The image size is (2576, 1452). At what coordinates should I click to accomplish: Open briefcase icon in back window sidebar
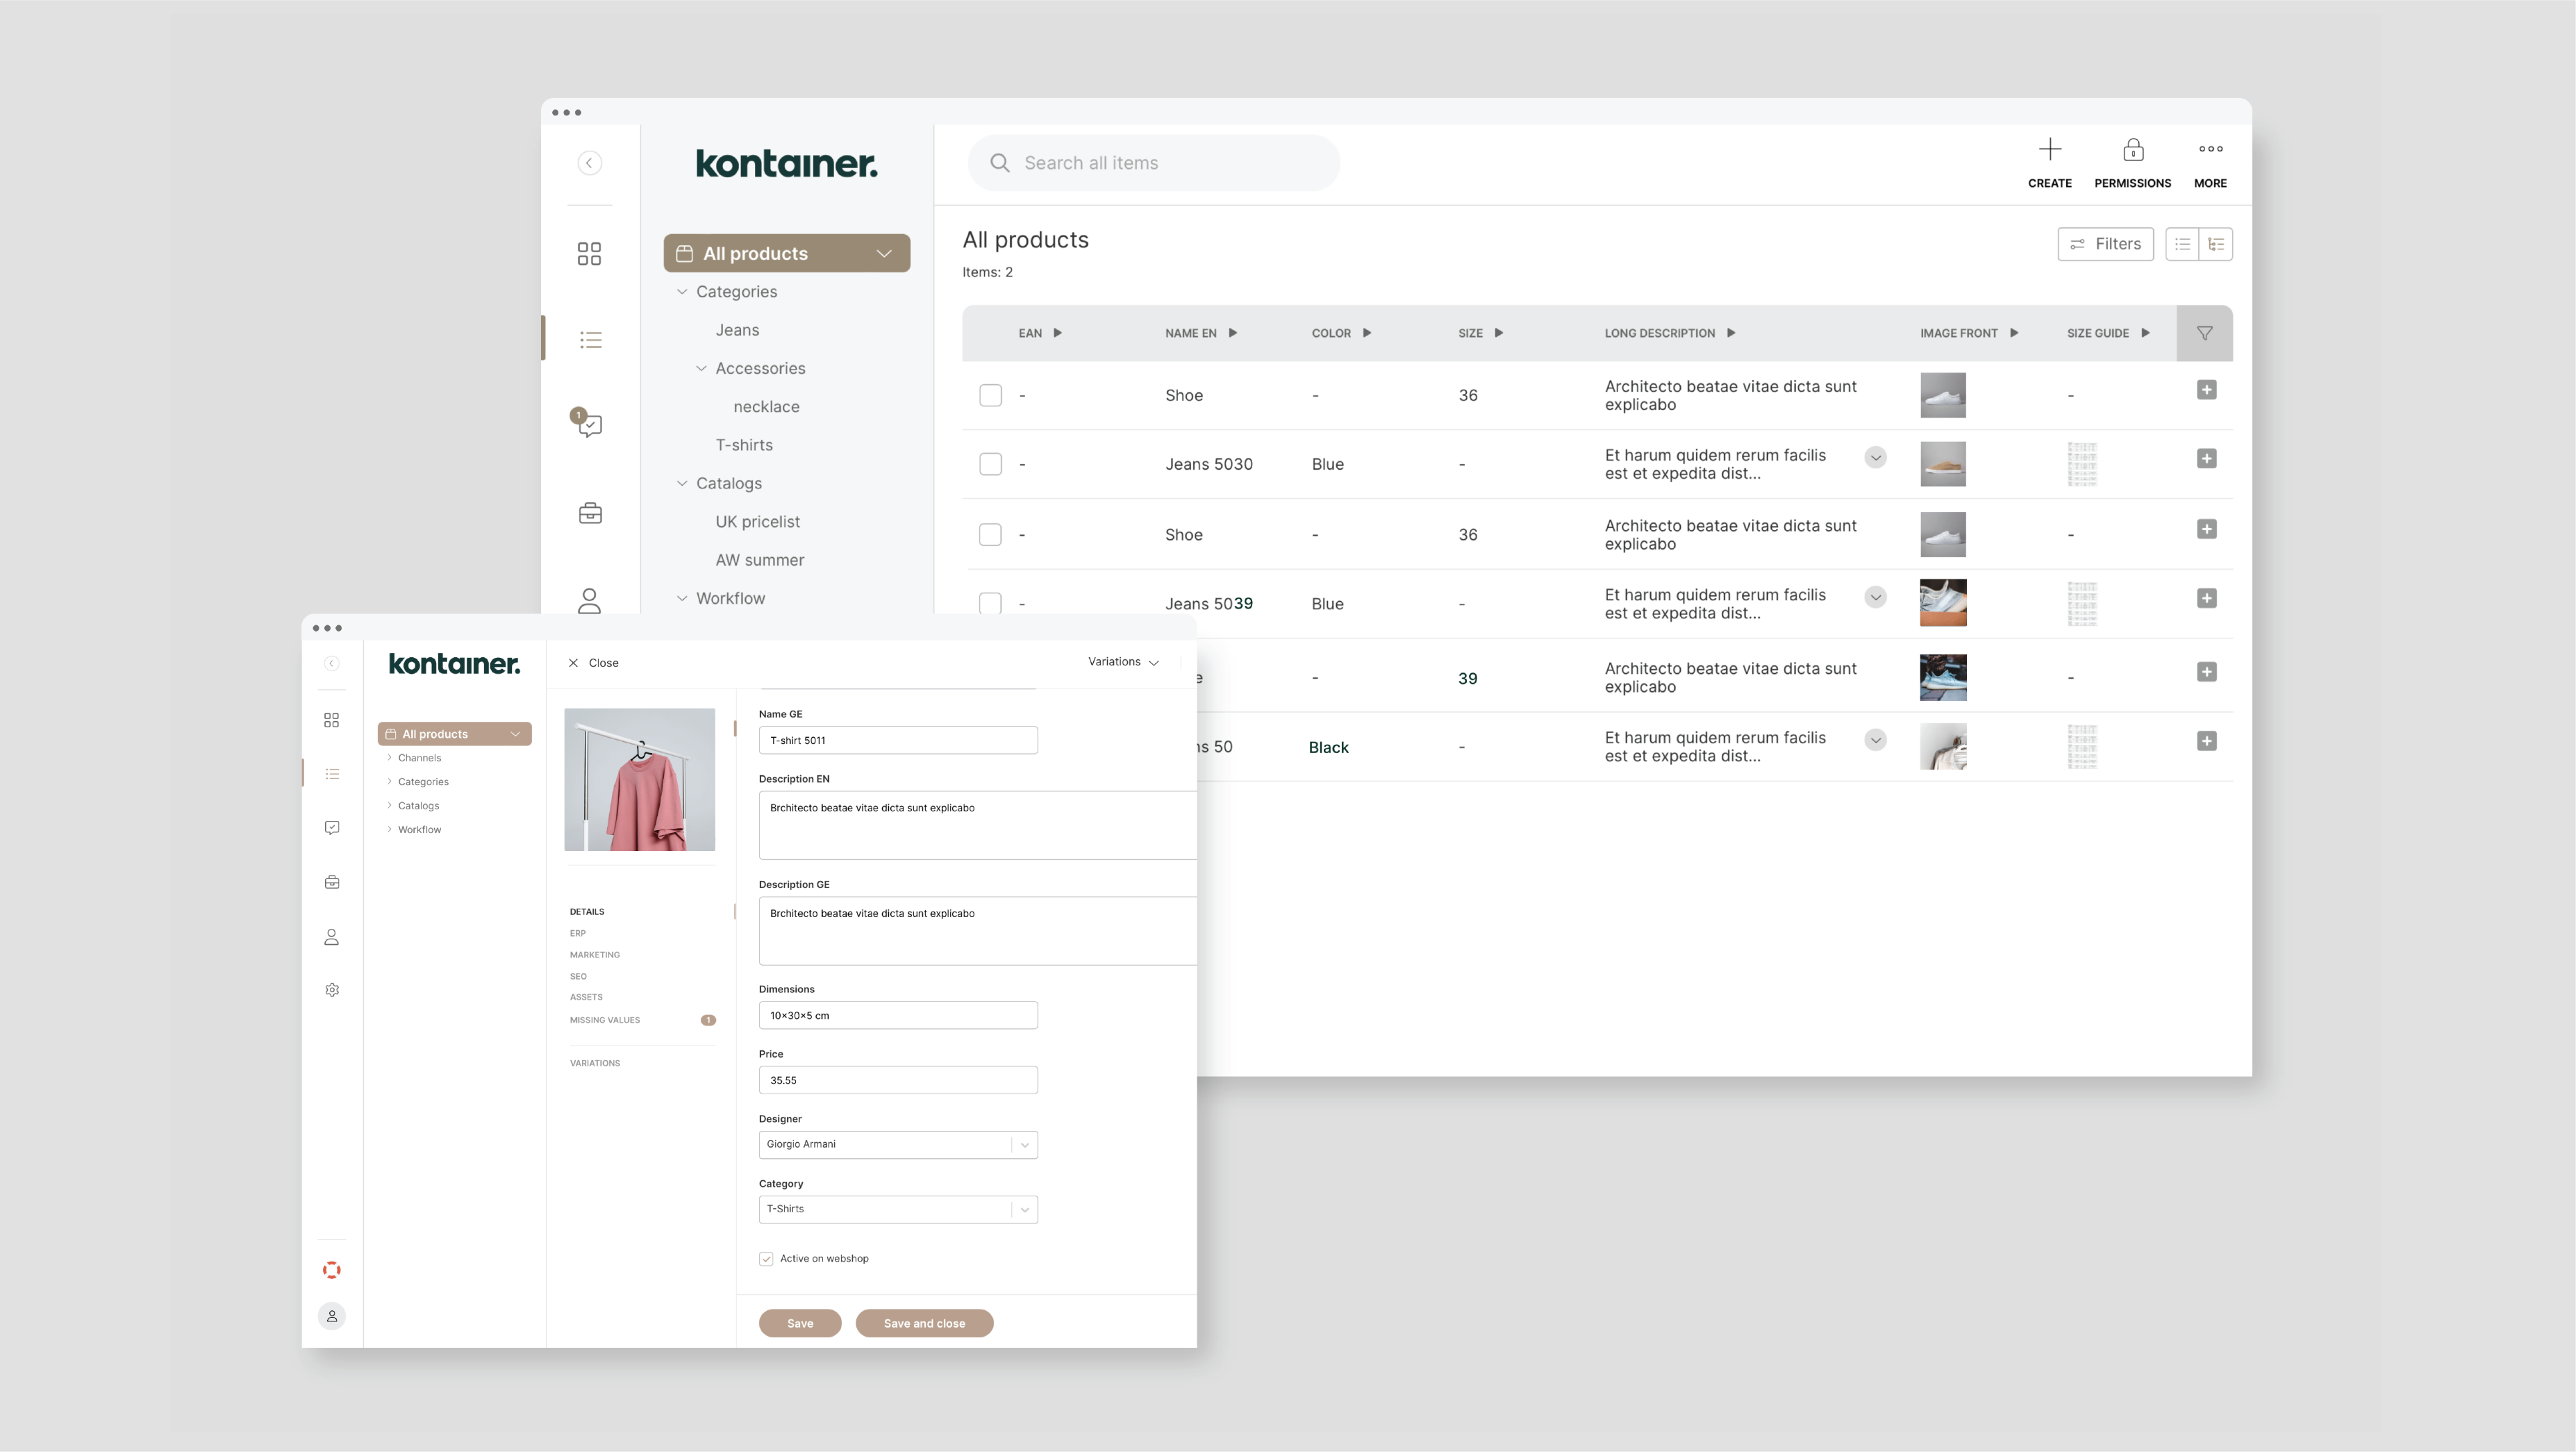pyautogui.click(x=590, y=513)
